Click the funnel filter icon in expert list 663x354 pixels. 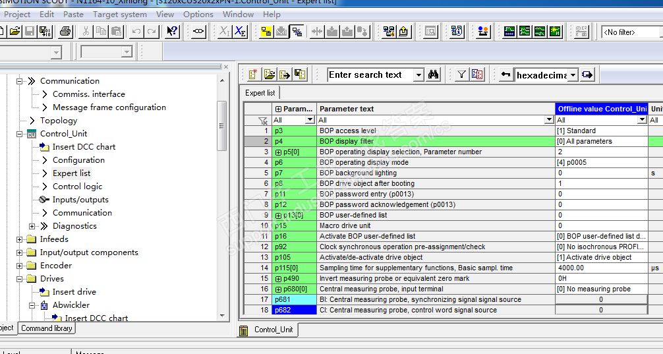coord(462,75)
